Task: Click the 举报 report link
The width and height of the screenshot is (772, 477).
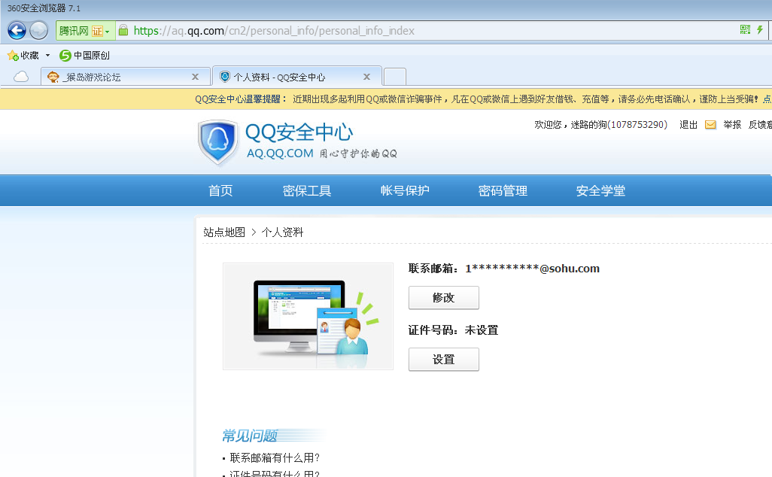Action: click(732, 125)
